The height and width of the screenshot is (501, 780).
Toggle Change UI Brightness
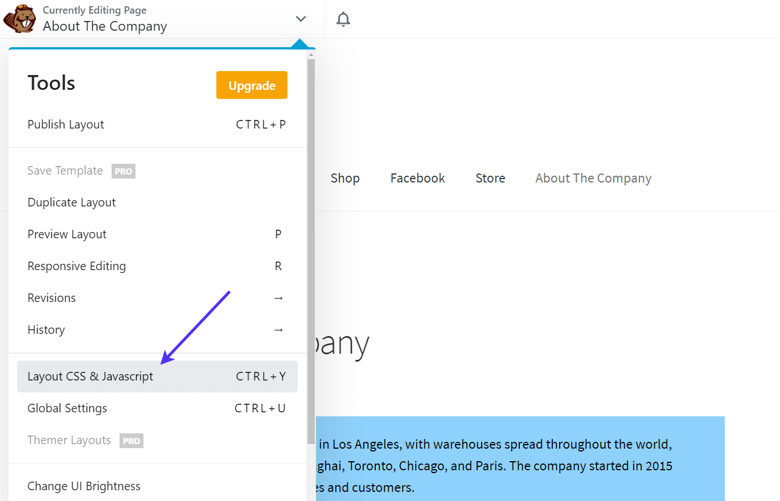[x=84, y=486]
